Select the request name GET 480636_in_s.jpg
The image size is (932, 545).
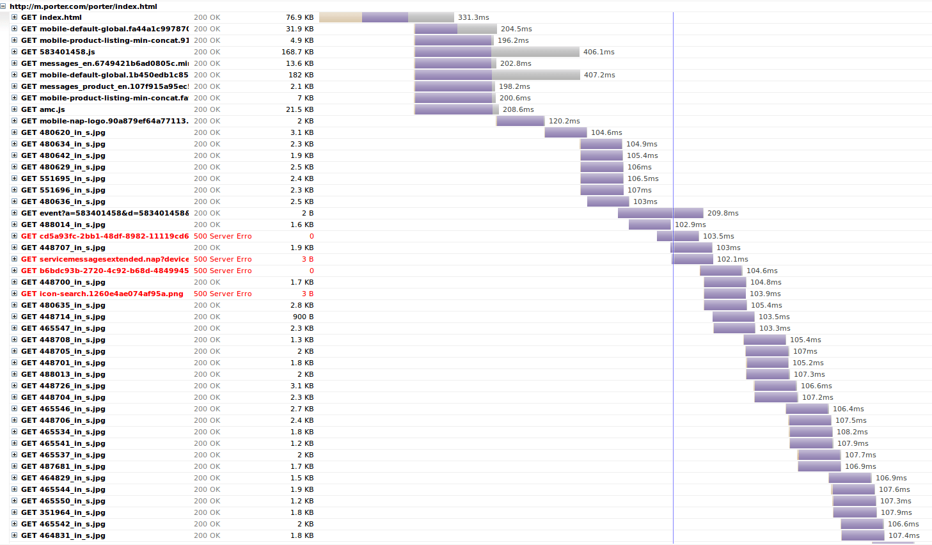63,201
